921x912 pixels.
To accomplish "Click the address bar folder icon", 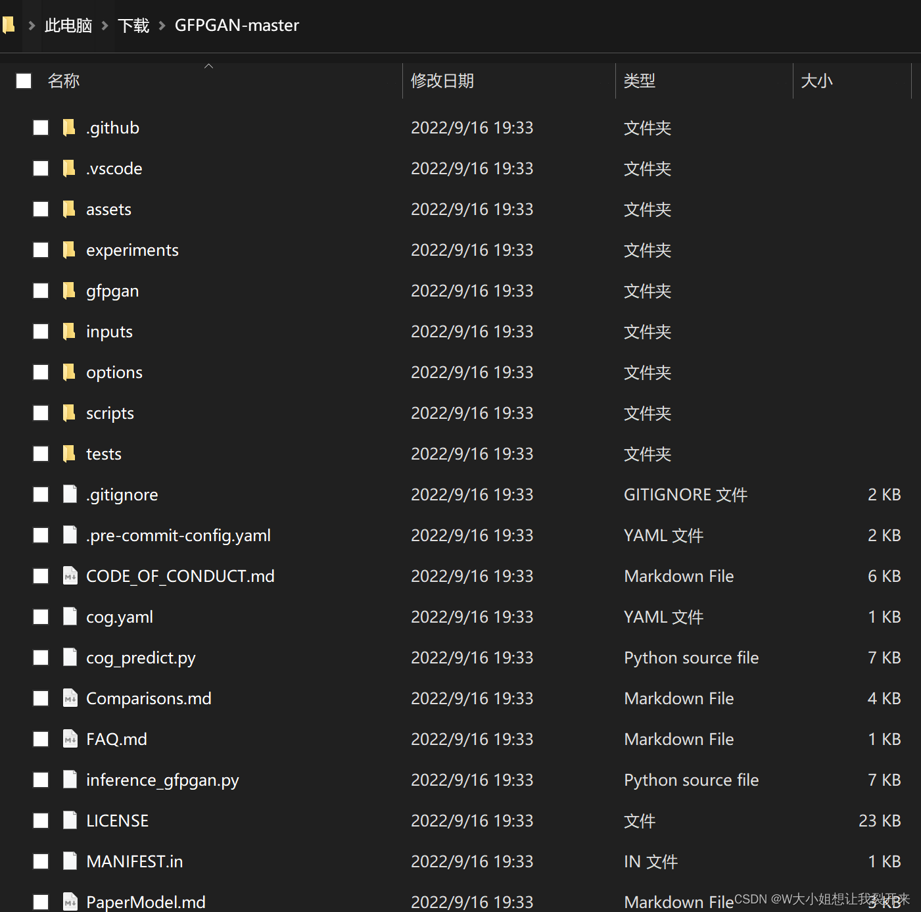I will [x=8, y=25].
